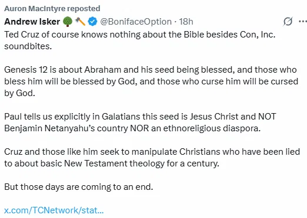
Task: Open the Grok explain-post icon
Action: (x=288, y=21)
